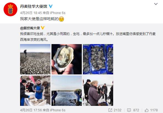
Task: Open the @戴世阁大使 mention link
Action: tap(30, 28)
